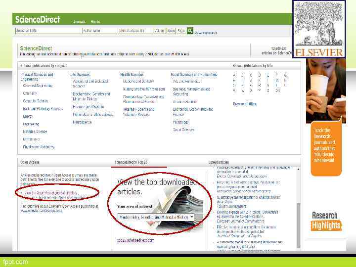Open Earth and Planetary Sciences link
This screenshot has width=356, height=267.
point(43,109)
